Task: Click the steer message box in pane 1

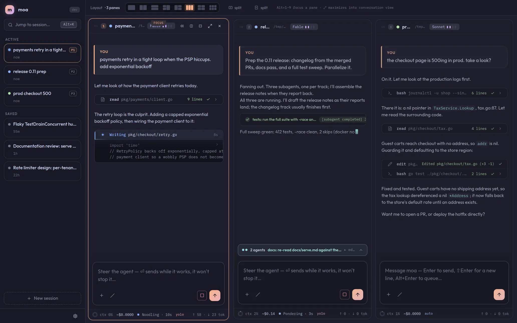Action: click(x=158, y=275)
